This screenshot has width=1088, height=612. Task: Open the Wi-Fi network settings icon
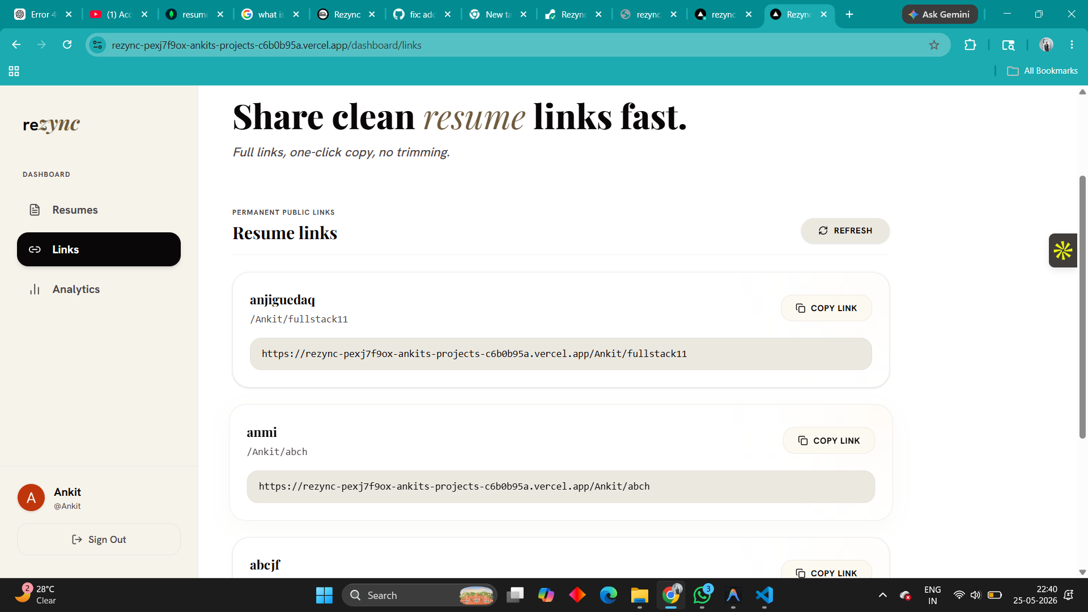click(x=959, y=595)
